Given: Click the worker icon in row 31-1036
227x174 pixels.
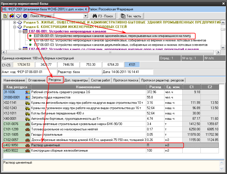Looking at the screenshot, I should pyautogui.click(x=28, y=92).
